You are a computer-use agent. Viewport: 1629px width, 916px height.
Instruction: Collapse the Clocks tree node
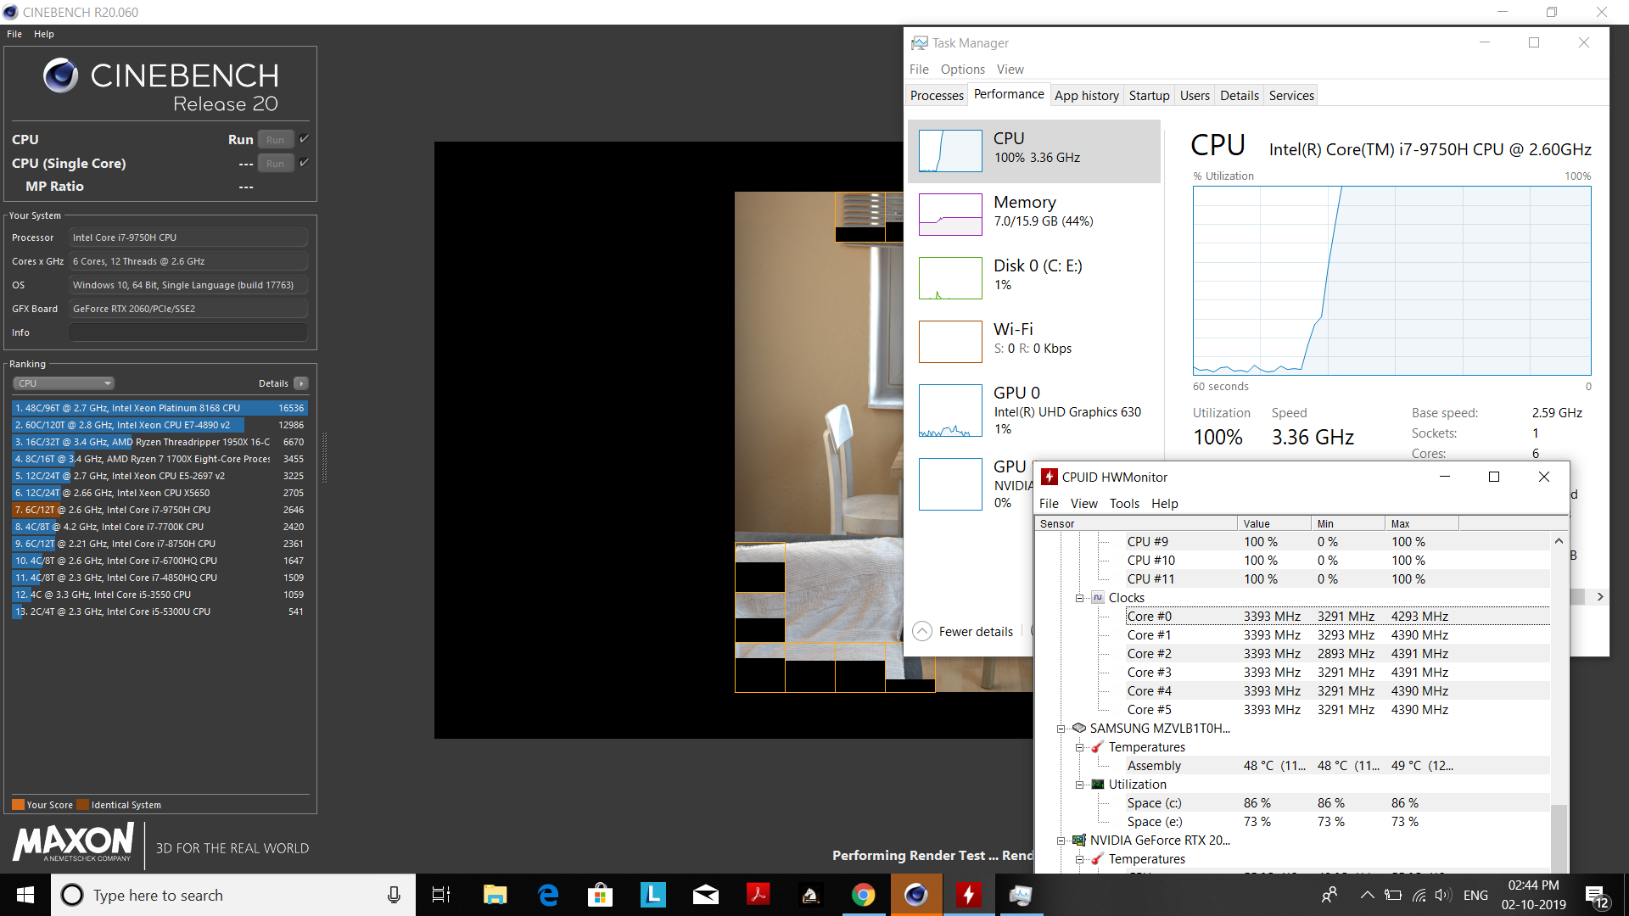click(x=1079, y=598)
